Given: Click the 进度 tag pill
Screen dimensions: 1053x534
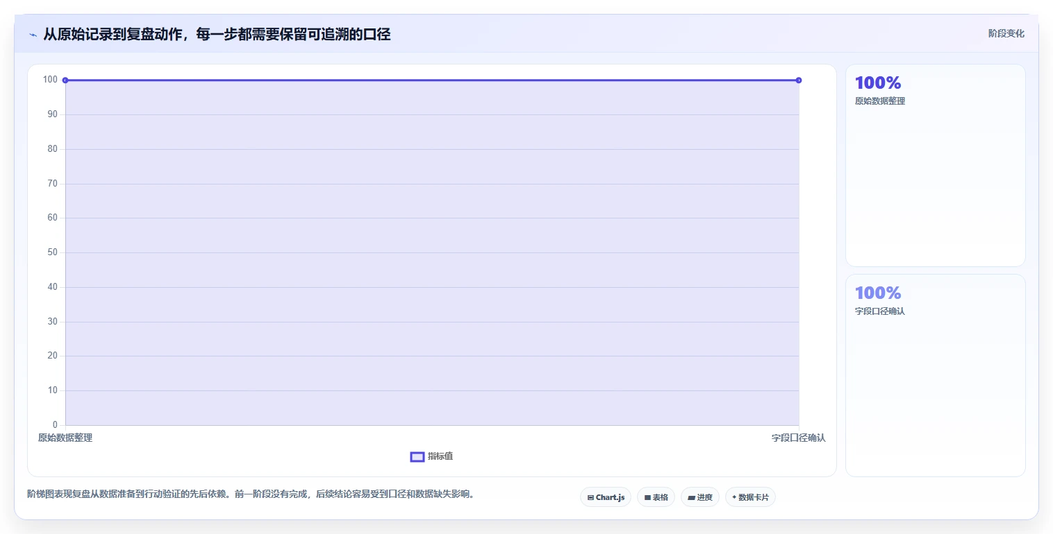Looking at the screenshot, I should 699,497.
